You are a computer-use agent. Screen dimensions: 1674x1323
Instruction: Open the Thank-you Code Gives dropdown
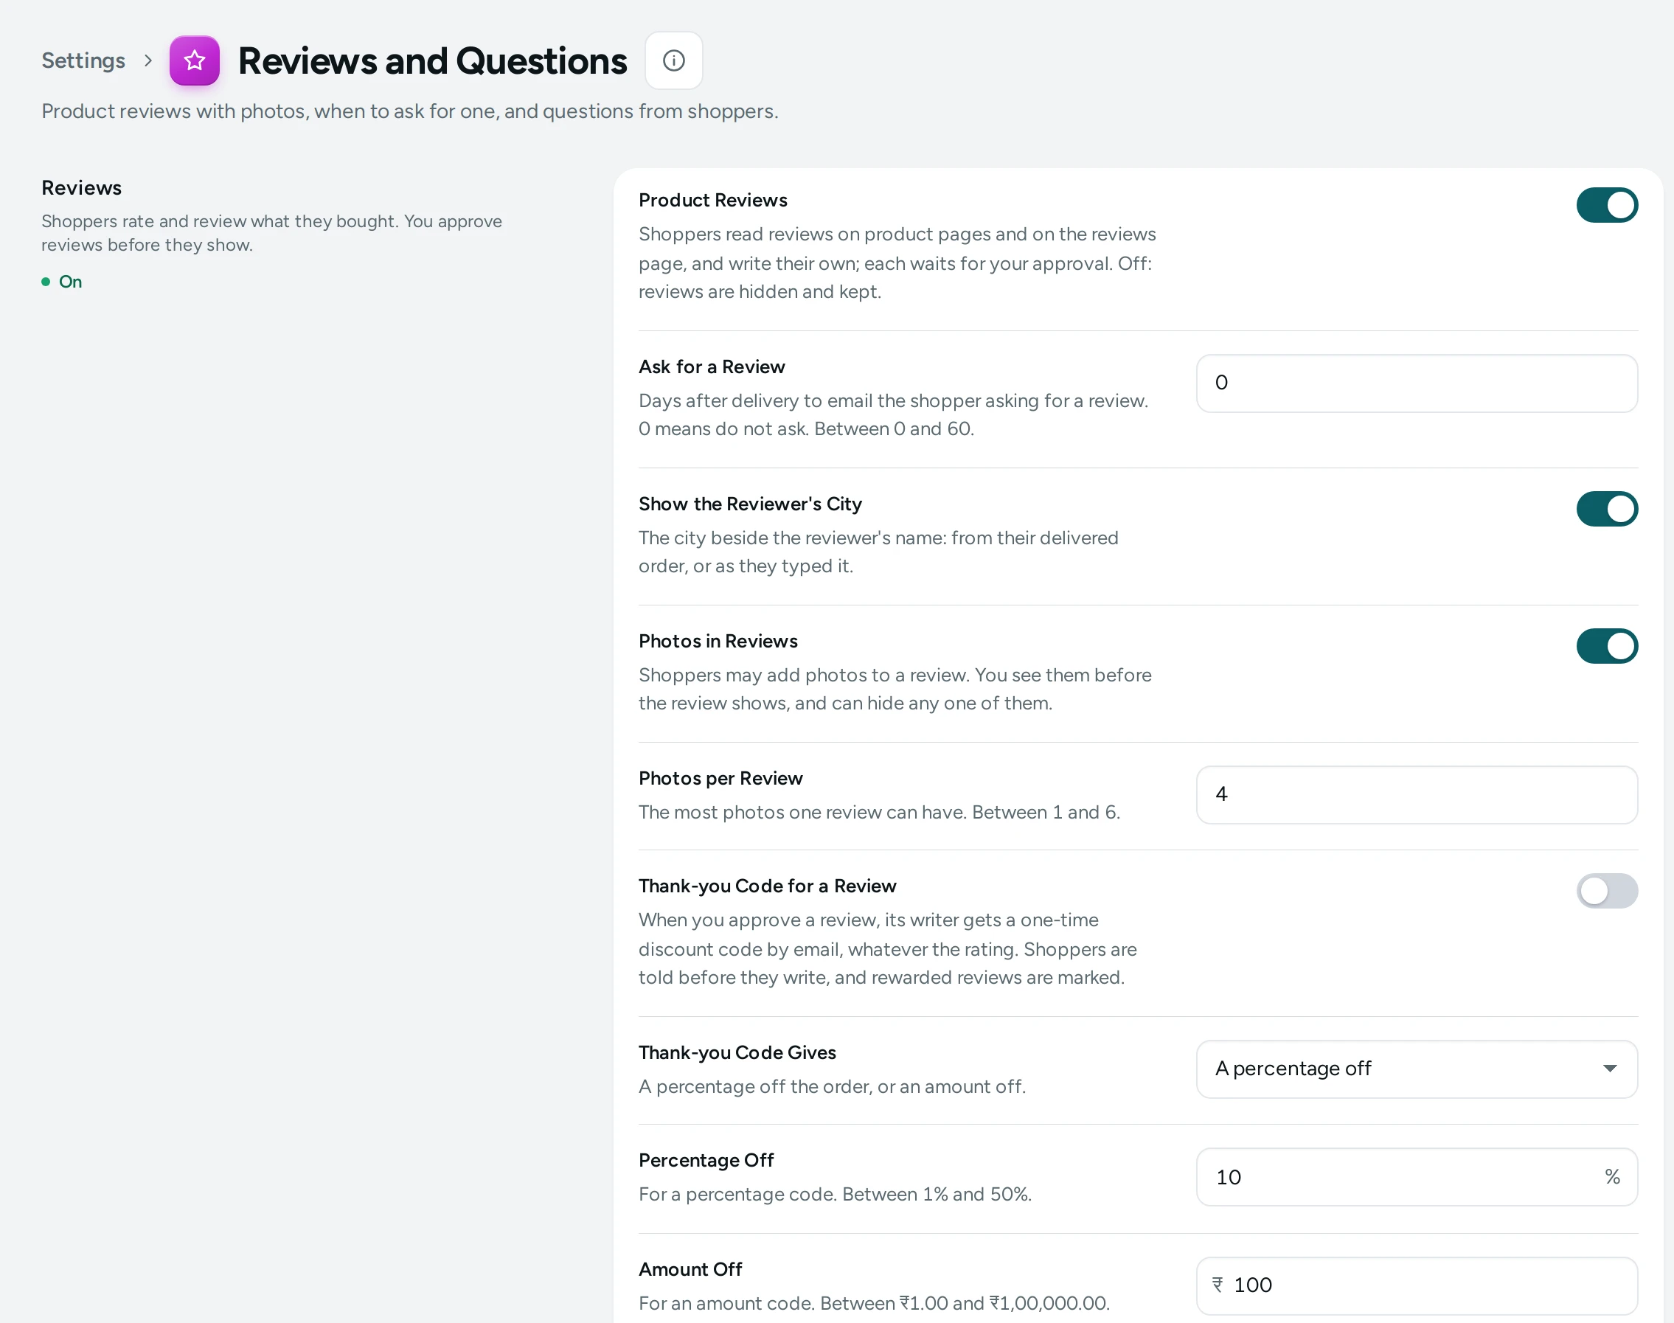tap(1417, 1069)
